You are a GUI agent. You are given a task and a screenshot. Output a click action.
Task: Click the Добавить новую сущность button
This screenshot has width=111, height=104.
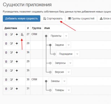pos(21,19)
